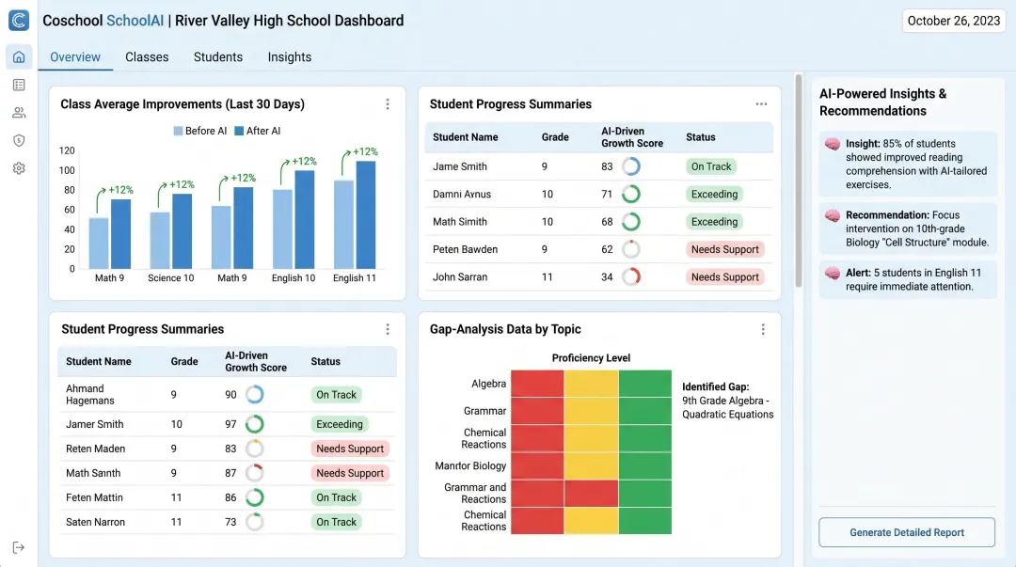Open the users sidebar icon
The height and width of the screenshot is (567, 1016).
[19, 113]
